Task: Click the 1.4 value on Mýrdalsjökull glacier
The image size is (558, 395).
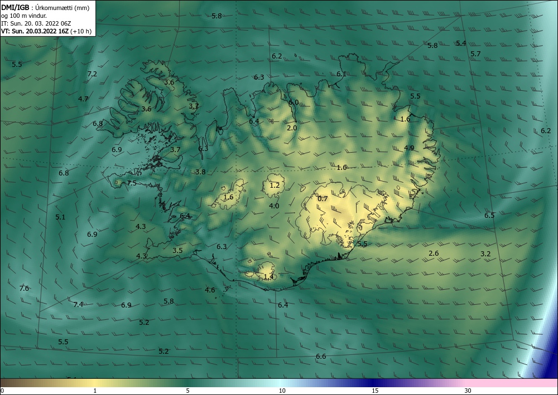Action: coord(269,277)
